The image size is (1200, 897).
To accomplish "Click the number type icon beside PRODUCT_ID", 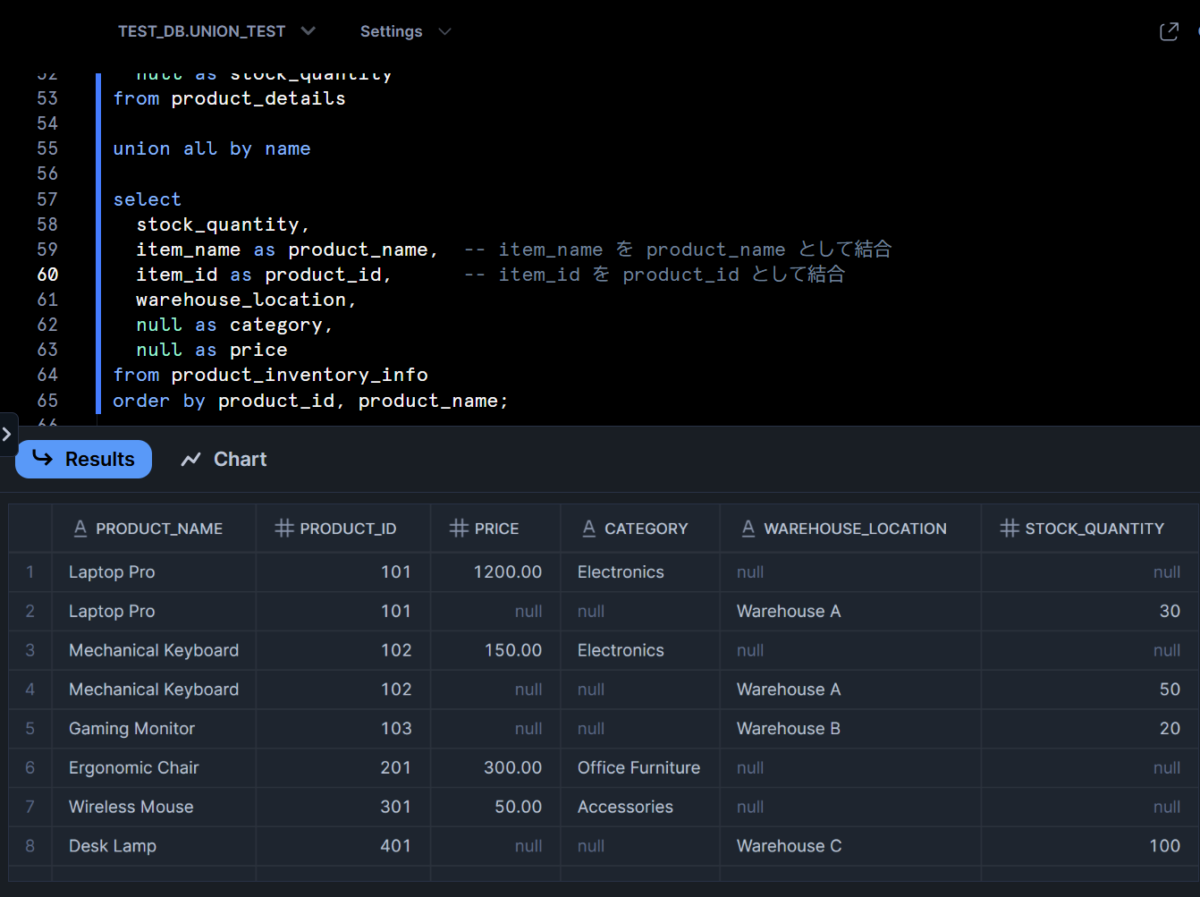I will point(284,529).
